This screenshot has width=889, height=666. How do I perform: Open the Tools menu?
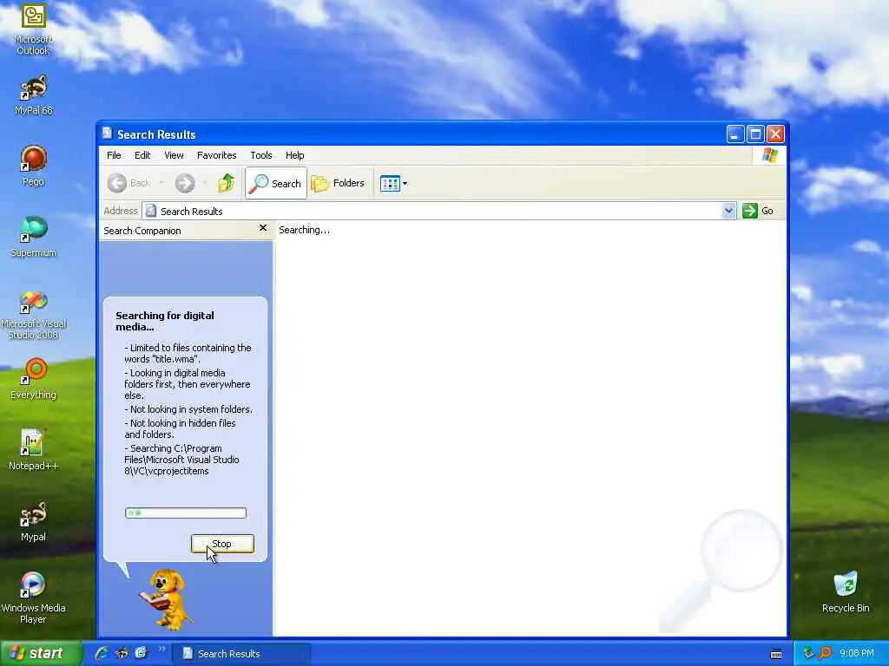[260, 155]
